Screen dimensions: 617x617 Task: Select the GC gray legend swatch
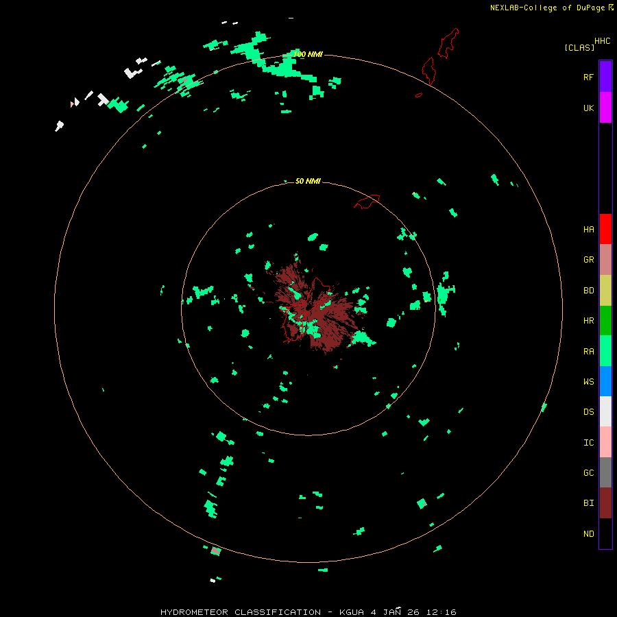pos(605,472)
